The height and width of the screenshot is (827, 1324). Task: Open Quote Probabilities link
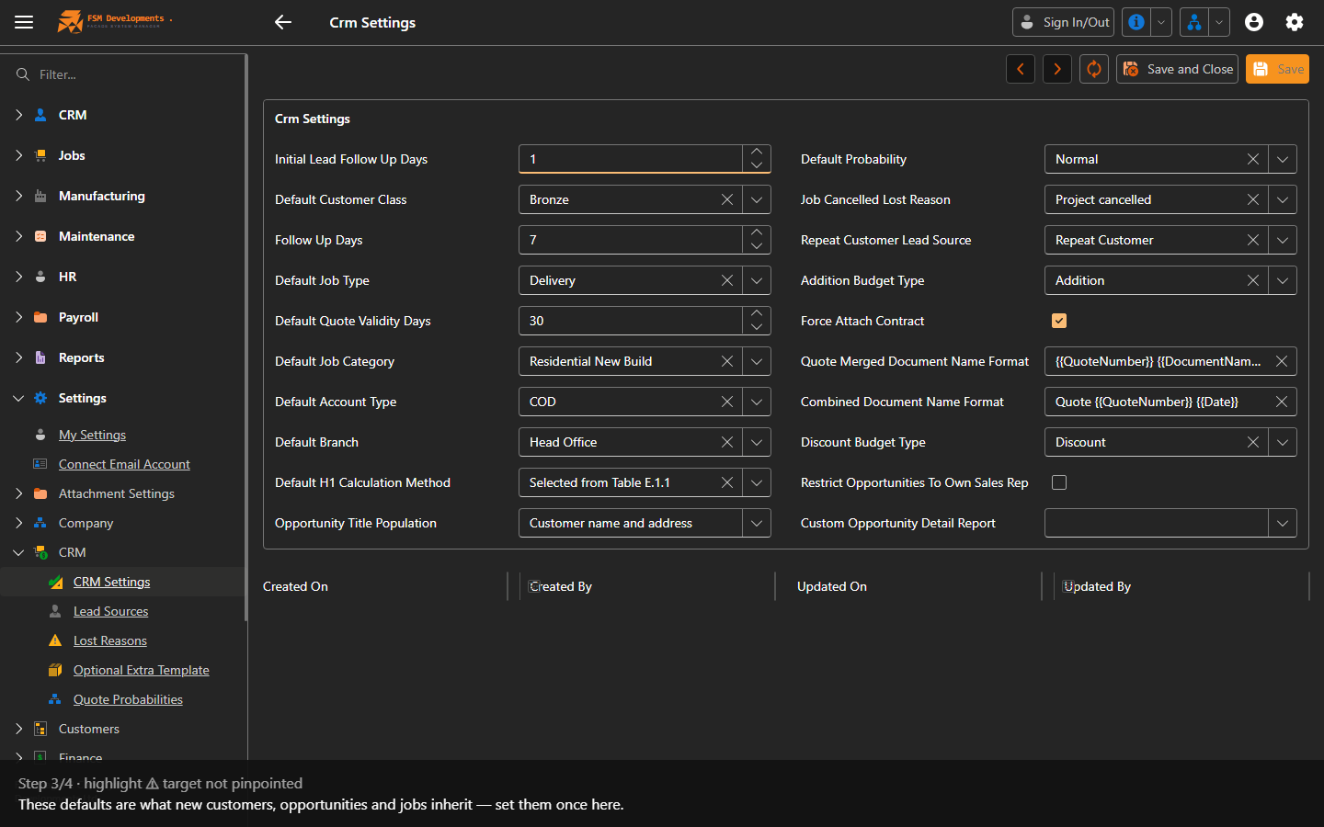(128, 699)
